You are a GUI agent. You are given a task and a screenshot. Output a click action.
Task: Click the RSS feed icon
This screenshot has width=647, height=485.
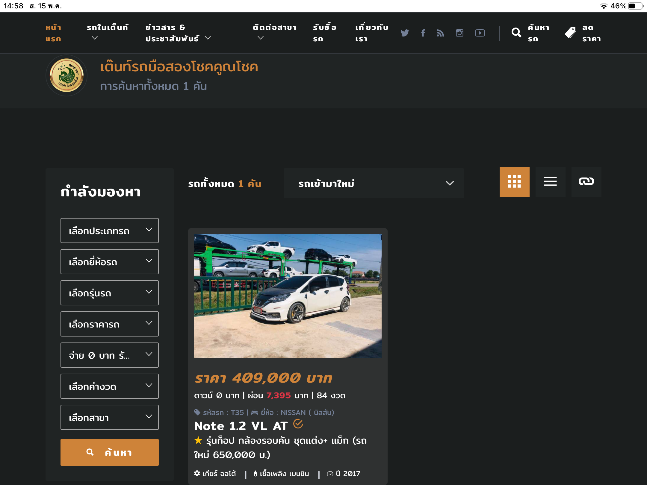click(440, 33)
